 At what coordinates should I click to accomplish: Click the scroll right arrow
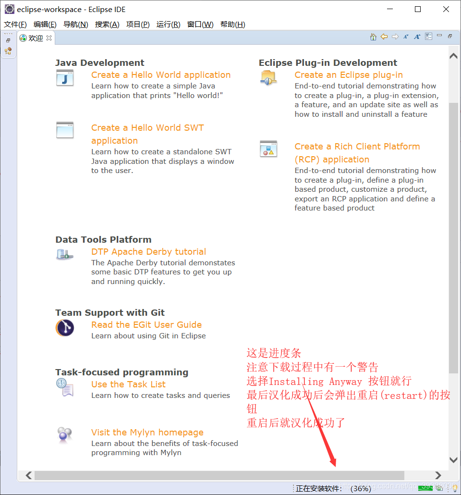[x=438, y=475]
